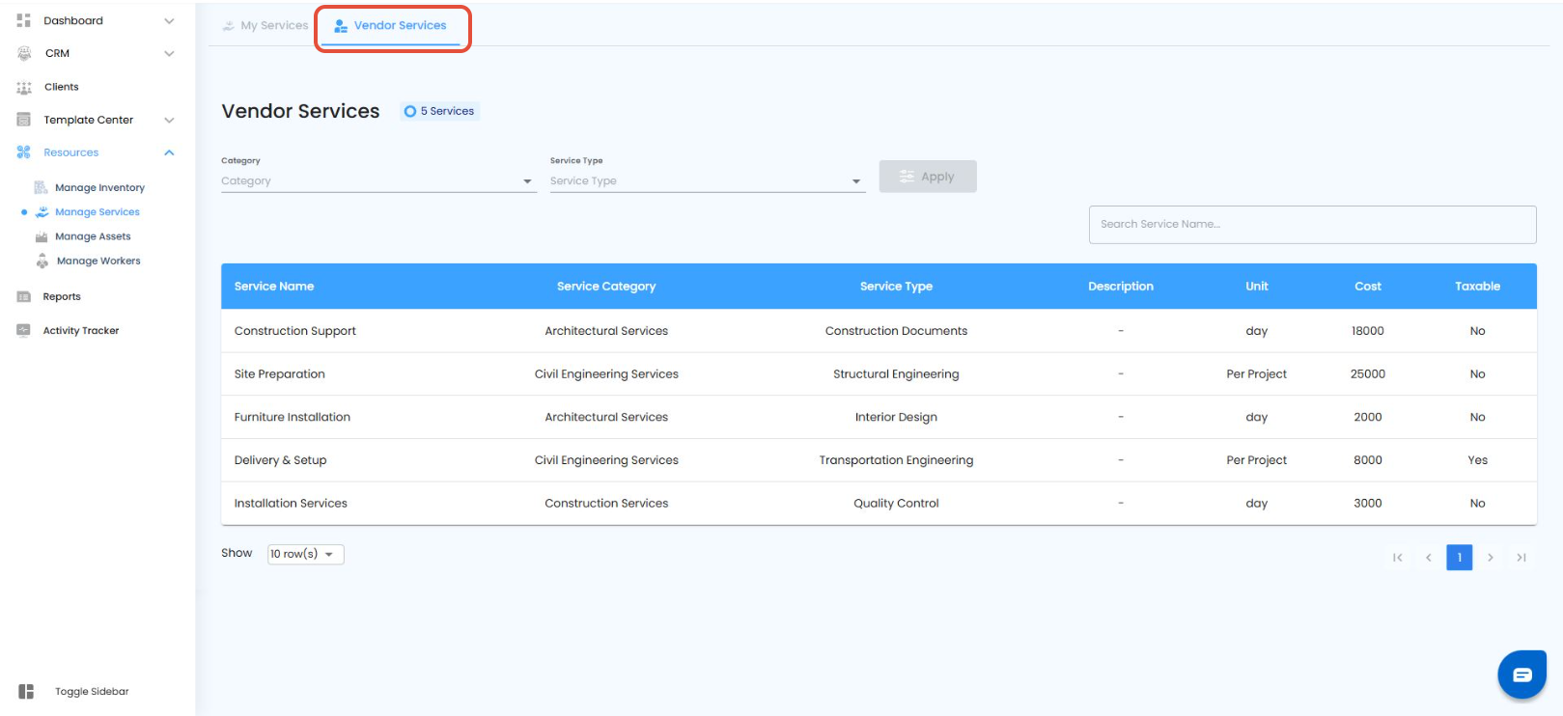Click the Structural Engineering cell
This screenshot has width=1563, height=716.
point(896,374)
